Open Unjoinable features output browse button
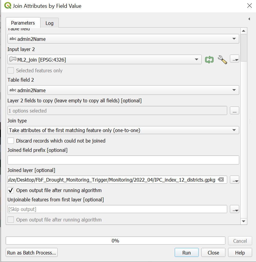 tap(234, 209)
